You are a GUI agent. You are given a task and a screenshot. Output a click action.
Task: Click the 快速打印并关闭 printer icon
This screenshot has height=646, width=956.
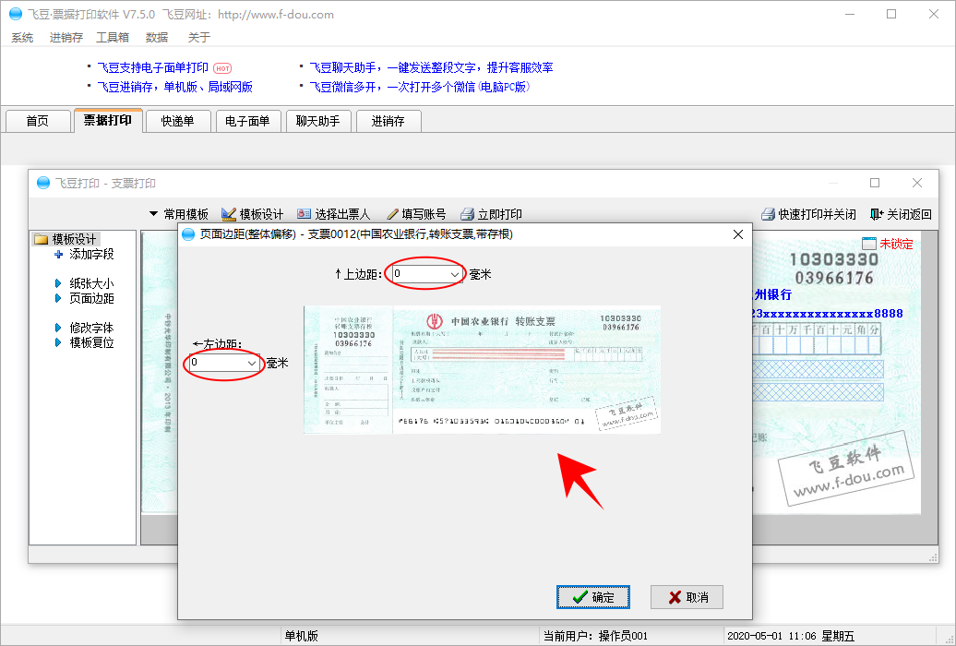768,214
